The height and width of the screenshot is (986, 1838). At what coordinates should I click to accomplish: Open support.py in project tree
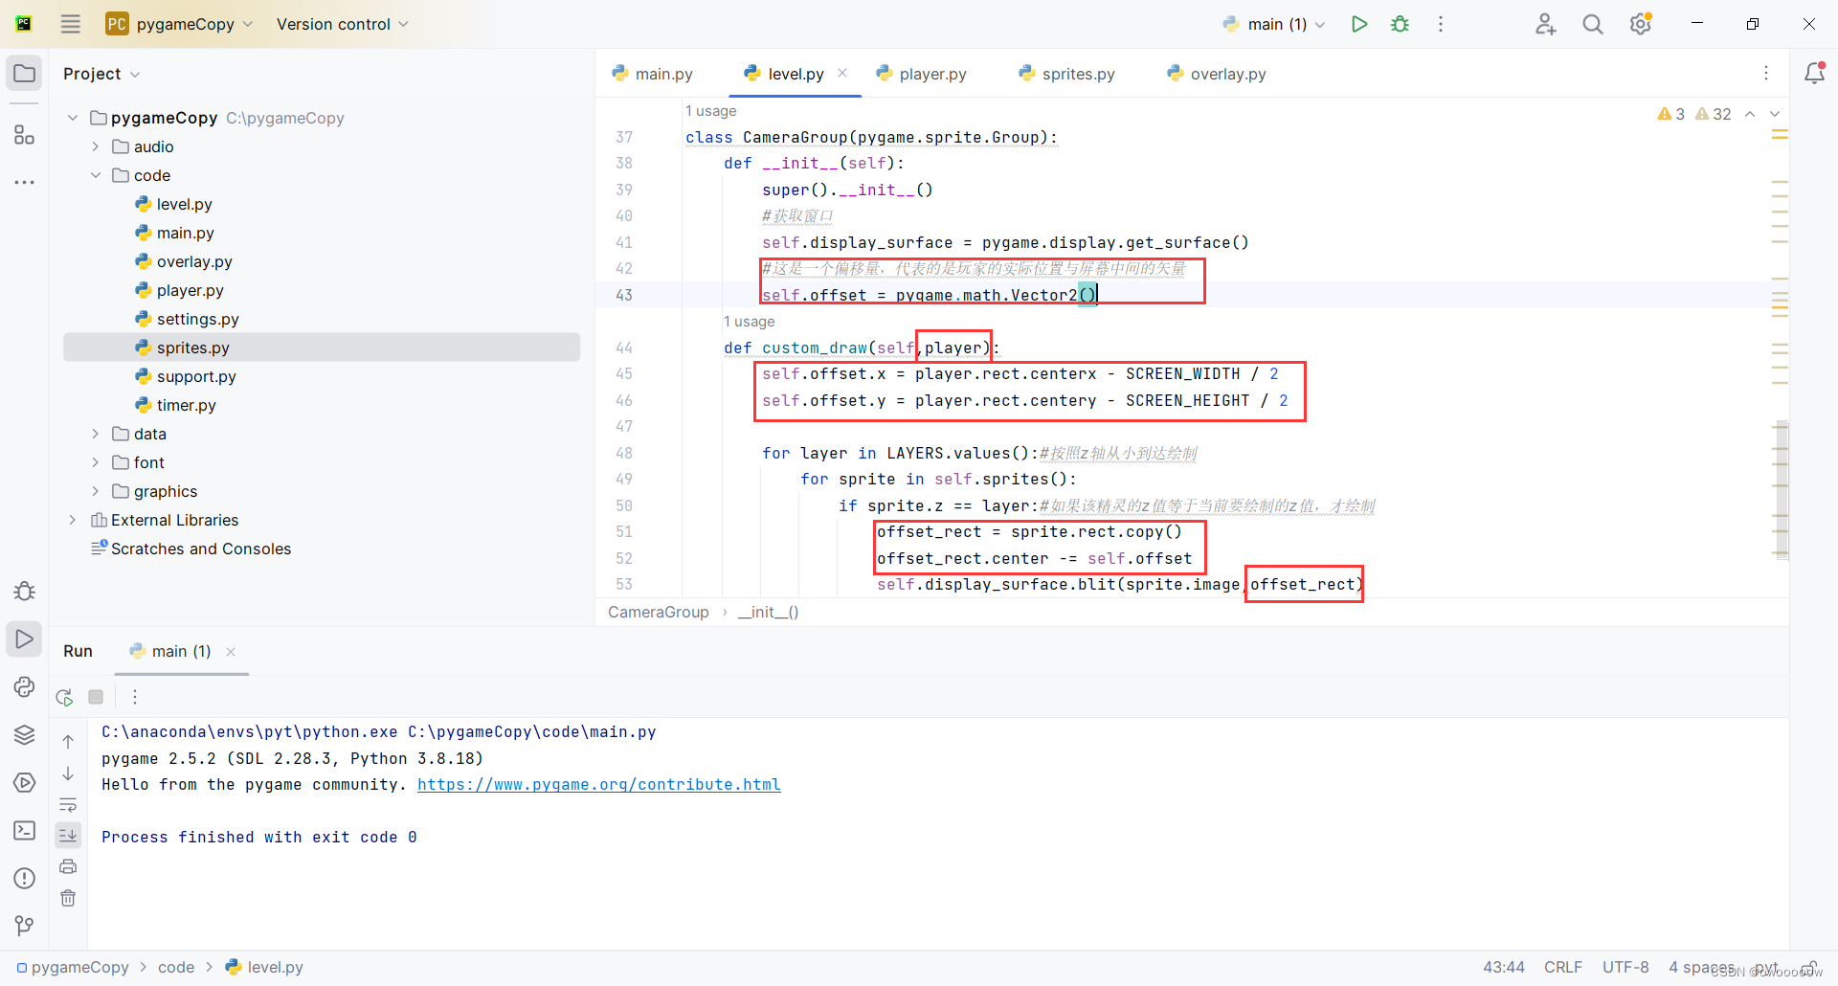[196, 376]
